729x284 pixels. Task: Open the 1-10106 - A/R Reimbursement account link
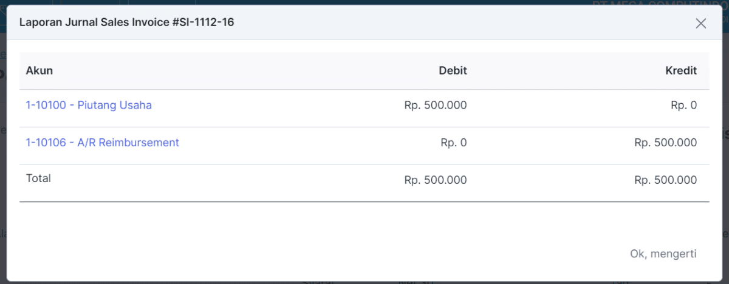(x=102, y=143)
